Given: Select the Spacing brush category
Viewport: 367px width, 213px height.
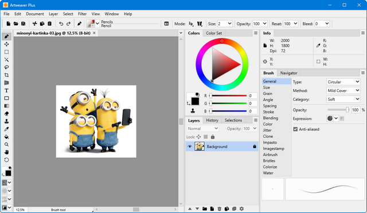Looking at the screenshot, I should (x=270, y=106).
